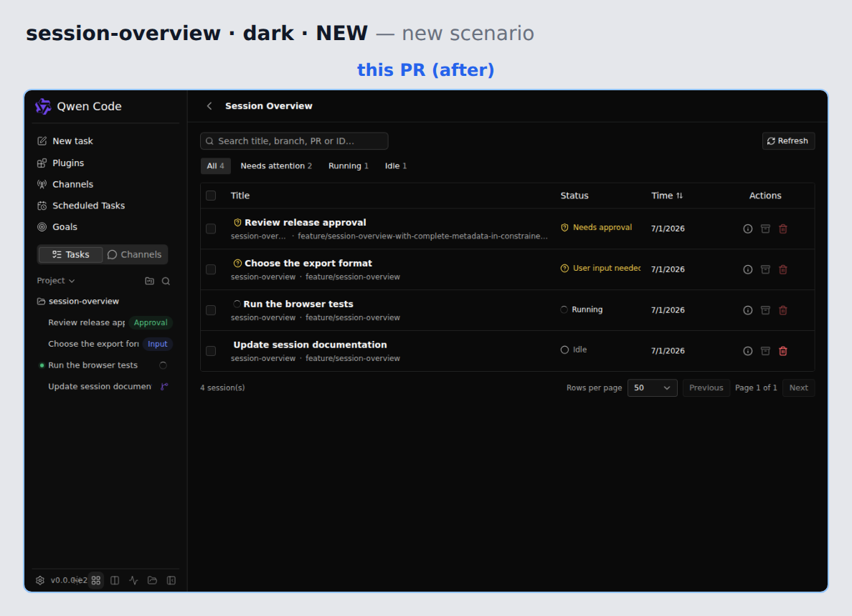Open Update session documentation session title
Screen dimensions: 852x616
310,345
